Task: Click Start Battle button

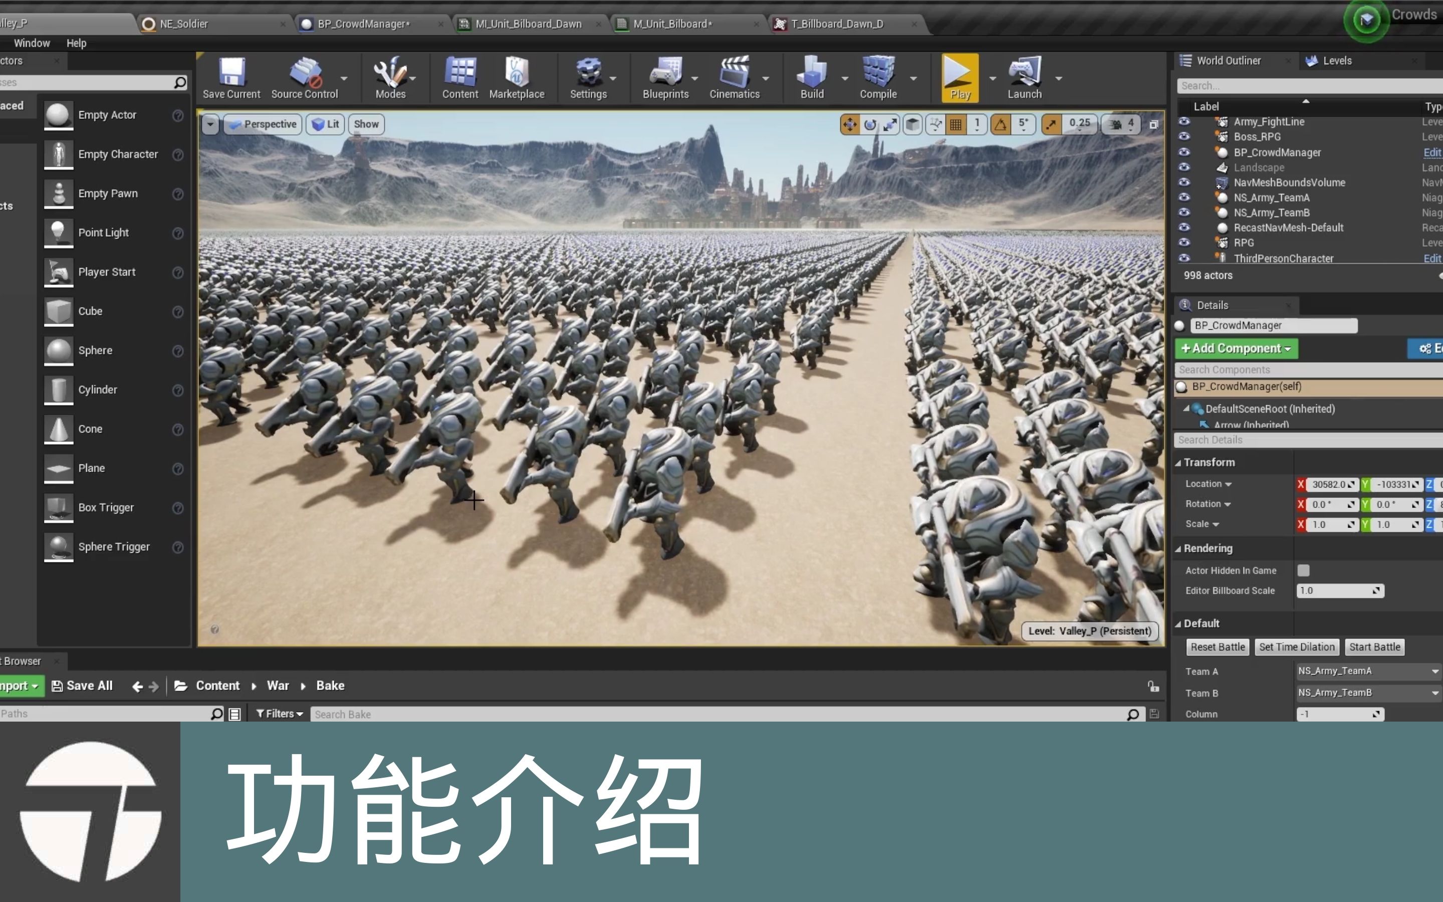Action: click(1374, 646)
